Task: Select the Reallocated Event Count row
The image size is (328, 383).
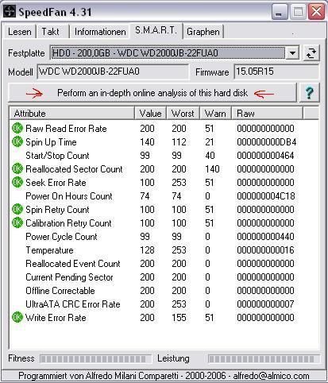Action: (164, 264)
